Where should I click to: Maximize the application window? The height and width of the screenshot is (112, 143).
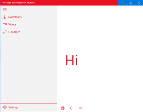click(x=131, y=3)
